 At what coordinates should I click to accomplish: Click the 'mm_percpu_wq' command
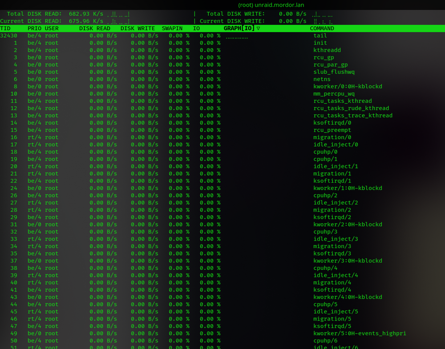[x=334, y=94]
